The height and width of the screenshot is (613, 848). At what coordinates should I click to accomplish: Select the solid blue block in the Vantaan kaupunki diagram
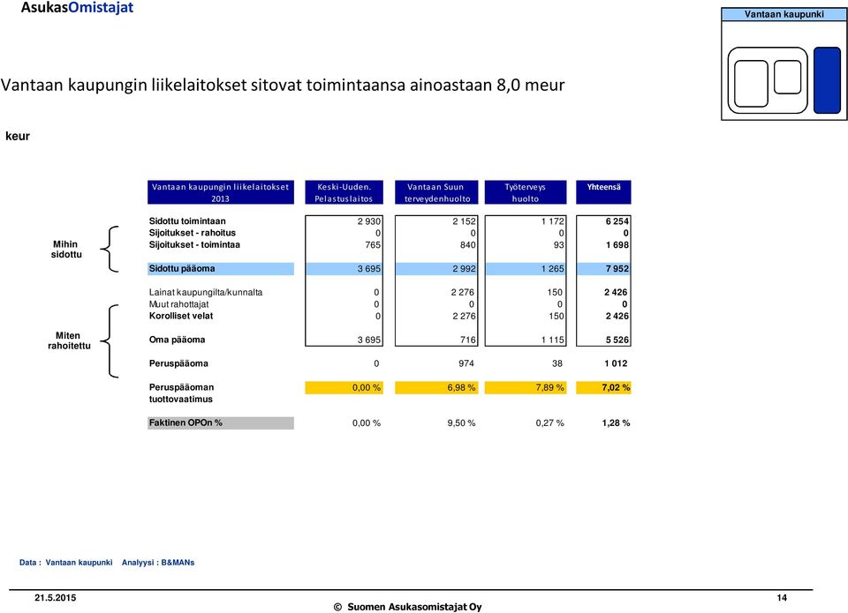point(827,80)
